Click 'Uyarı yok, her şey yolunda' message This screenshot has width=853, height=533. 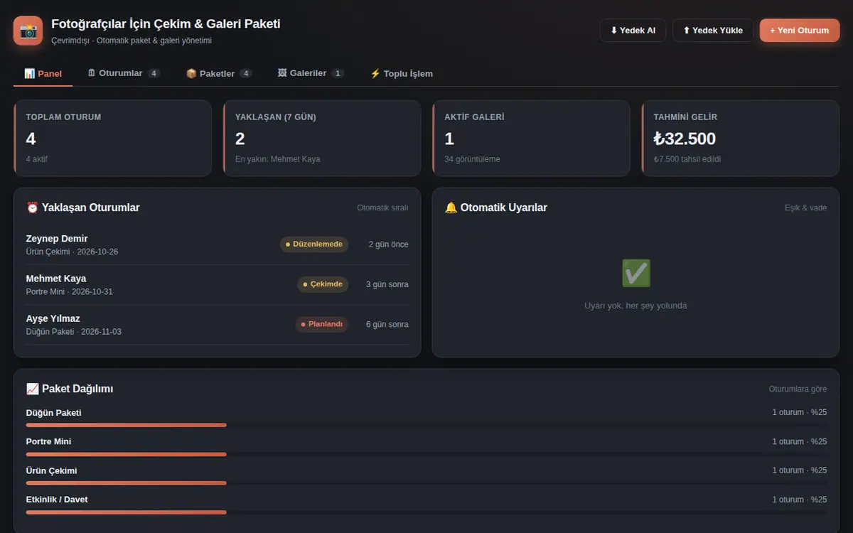point(635,306)
